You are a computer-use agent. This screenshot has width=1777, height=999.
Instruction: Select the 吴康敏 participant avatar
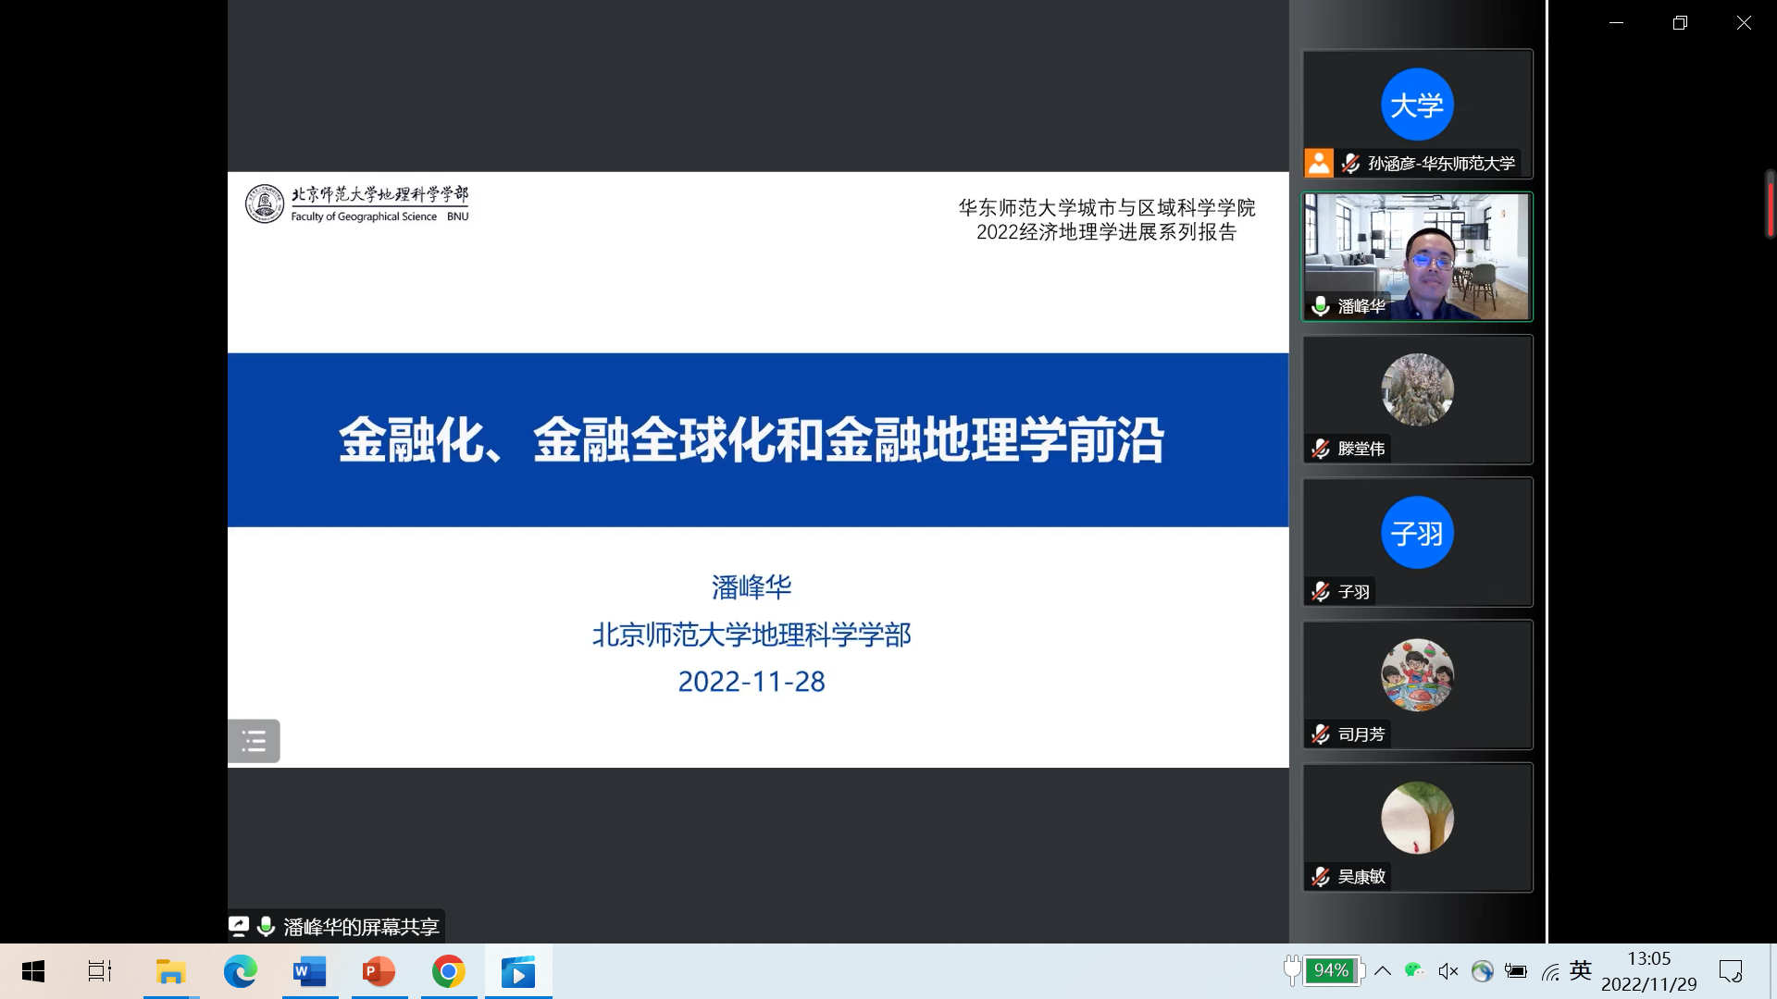1417,818
